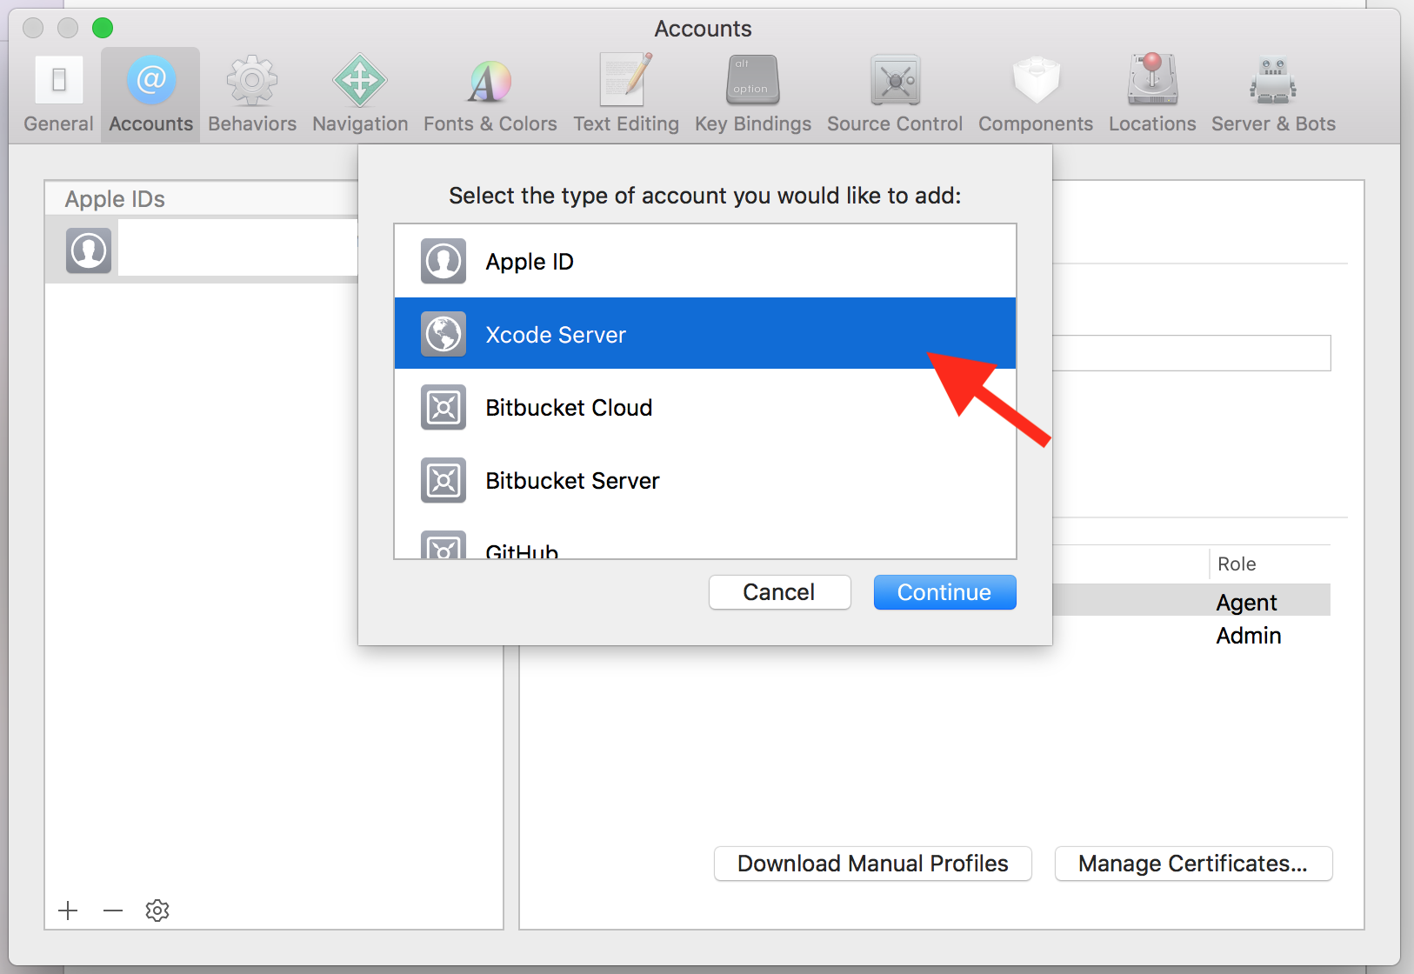1414x974 pixels.
Task: Select the Admin role row
Action: click(x=1191, y=635)
